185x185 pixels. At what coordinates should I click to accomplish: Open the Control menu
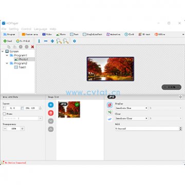(26, 29)
